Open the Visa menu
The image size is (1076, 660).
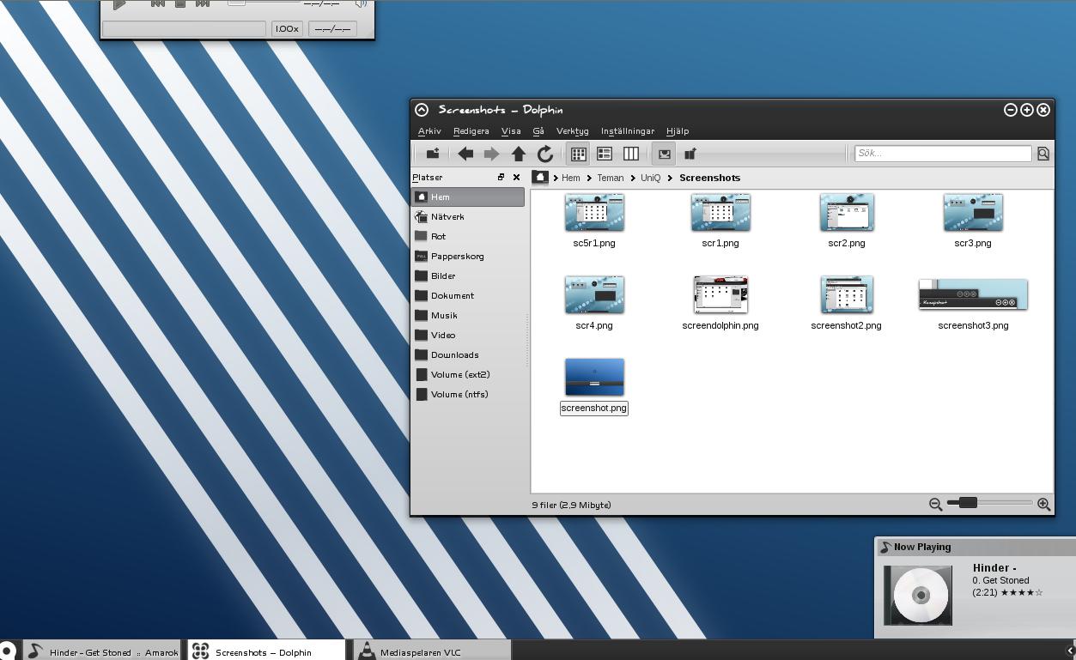point(511,131)
